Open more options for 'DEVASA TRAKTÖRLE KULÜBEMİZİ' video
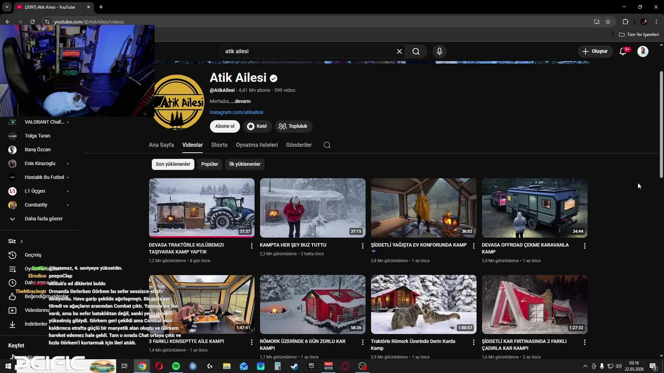This screenshot has height=373, width=664. click(x=252, y=246)
